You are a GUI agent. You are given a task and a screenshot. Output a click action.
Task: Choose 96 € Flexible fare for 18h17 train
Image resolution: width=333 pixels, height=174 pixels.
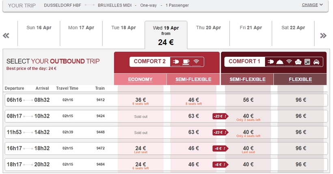301,165
